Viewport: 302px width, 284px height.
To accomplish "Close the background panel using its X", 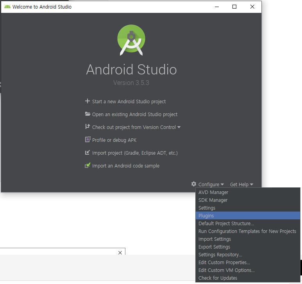I will pyautogui.click(x=120, y=253).
